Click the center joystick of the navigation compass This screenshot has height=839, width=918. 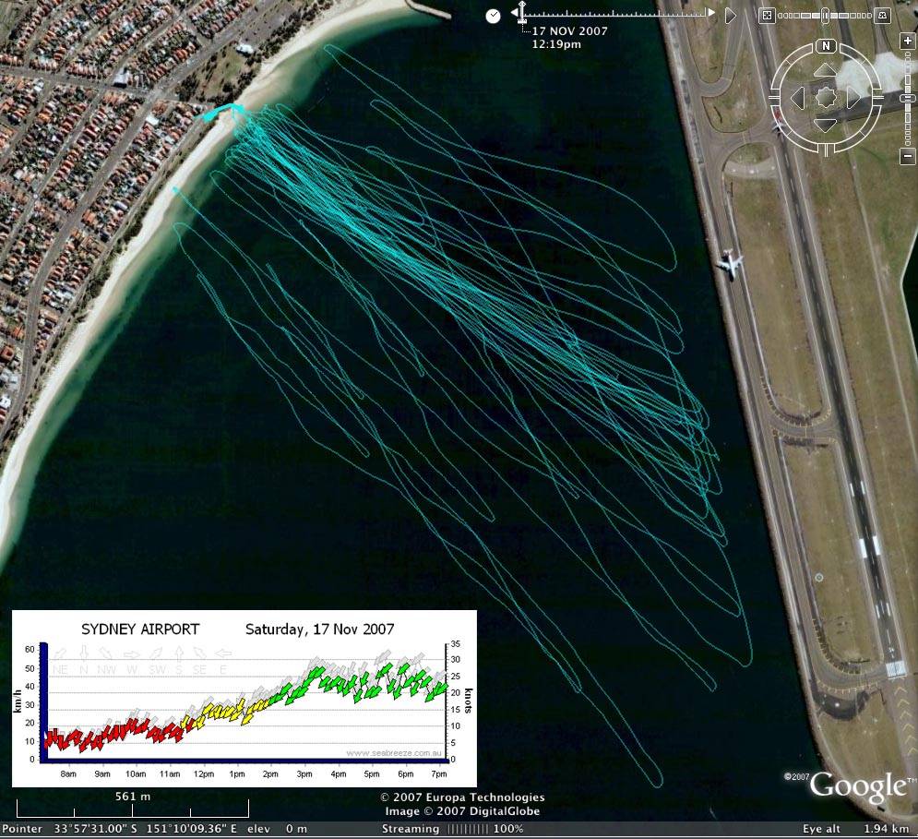click(x=826, y=97)
